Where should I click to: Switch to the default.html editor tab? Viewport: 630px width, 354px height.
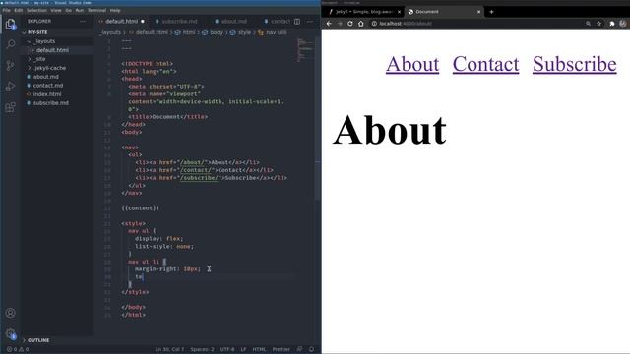(121, 22)
